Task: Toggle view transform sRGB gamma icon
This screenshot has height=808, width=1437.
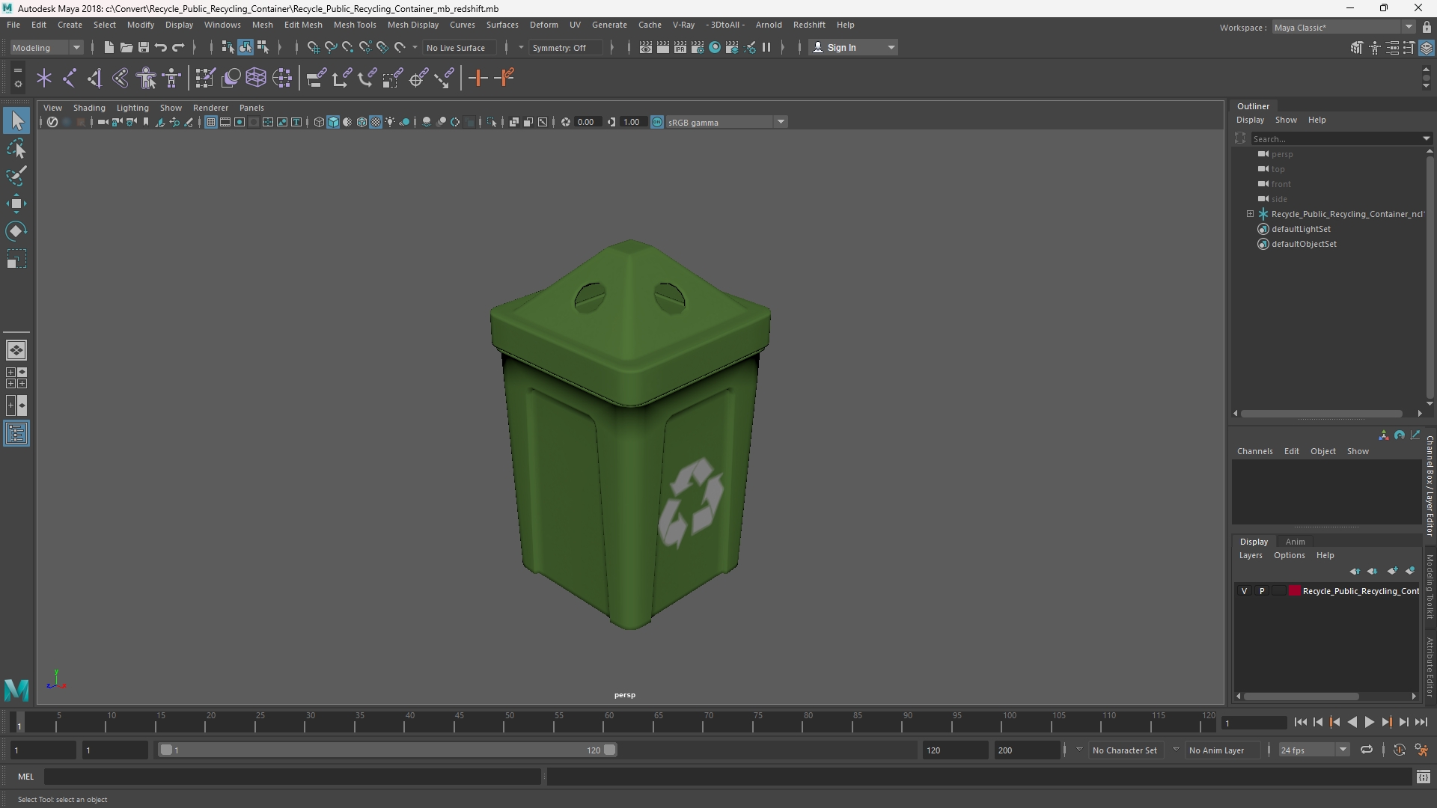Action: coord(657,122)
